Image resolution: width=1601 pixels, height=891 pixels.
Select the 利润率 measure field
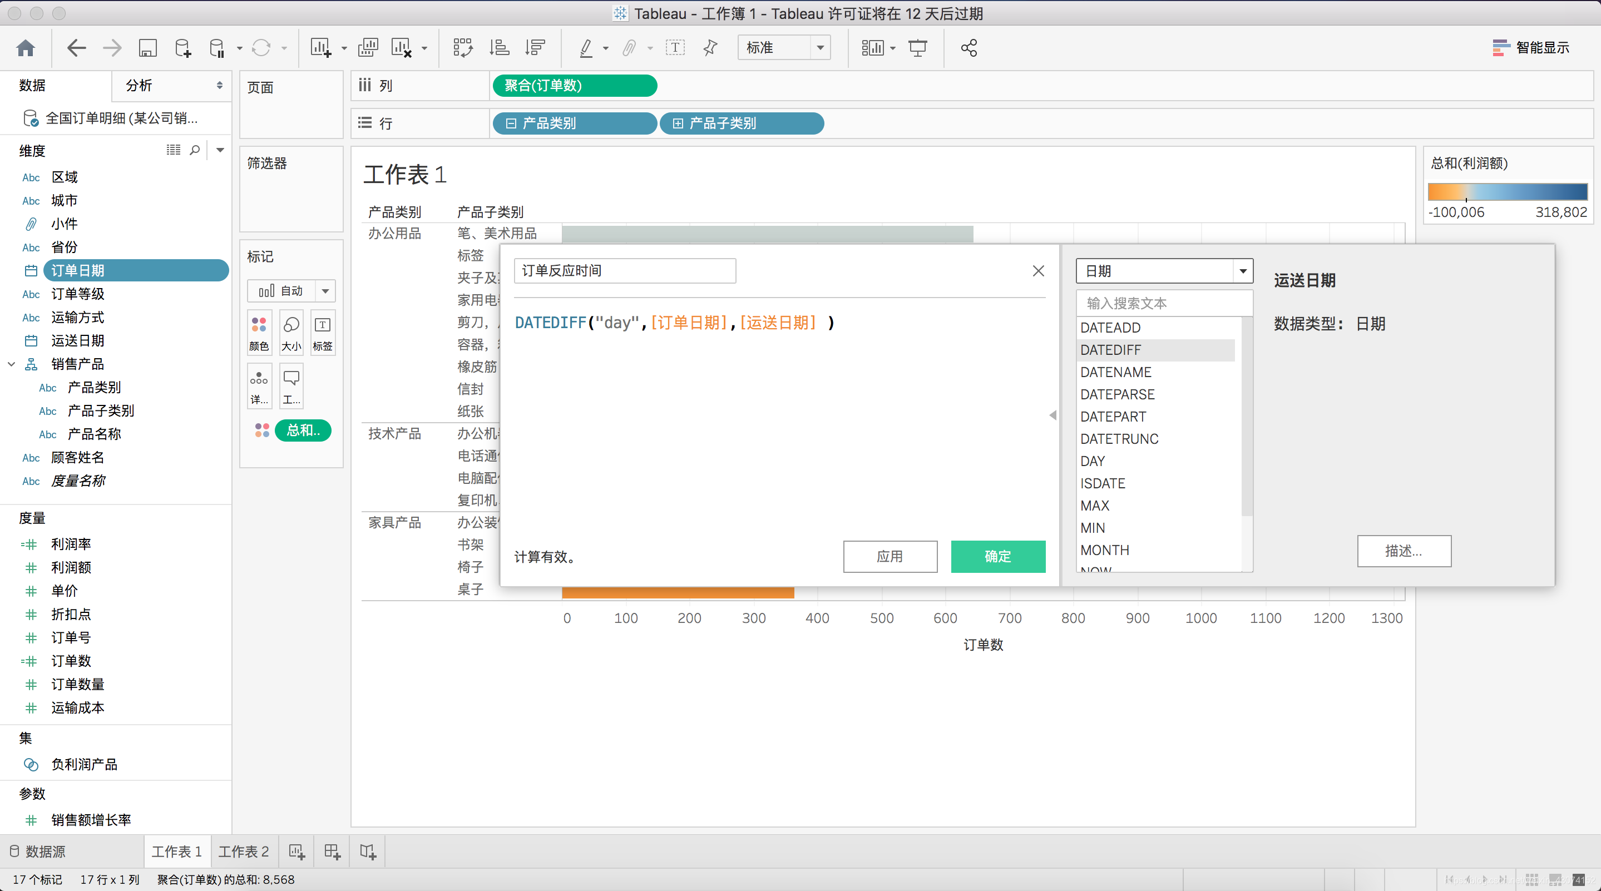(71, 544)
